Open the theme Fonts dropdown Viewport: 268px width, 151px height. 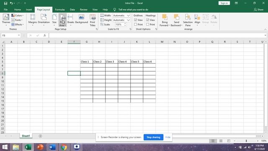tap(17, 20)
